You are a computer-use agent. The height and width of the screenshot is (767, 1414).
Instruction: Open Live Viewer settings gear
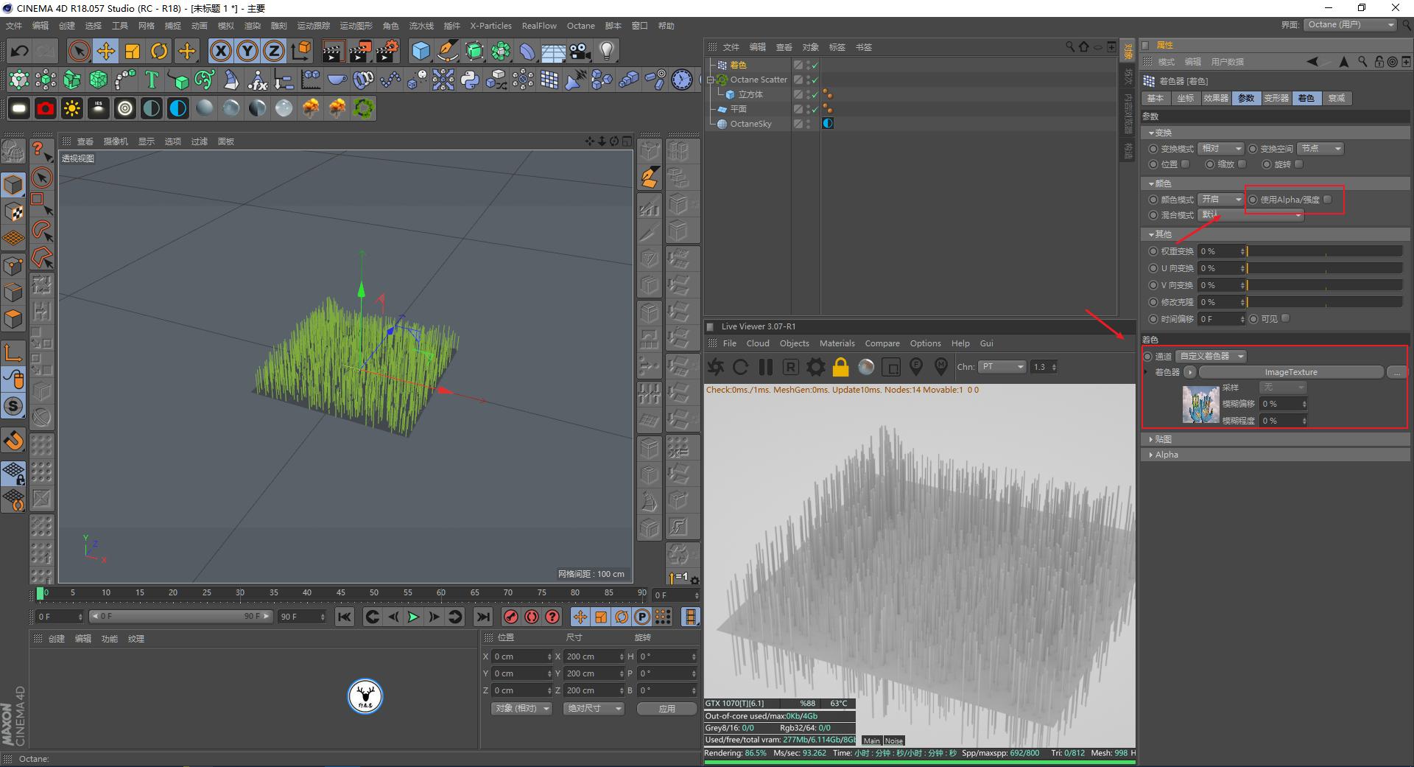coord(815,367)
